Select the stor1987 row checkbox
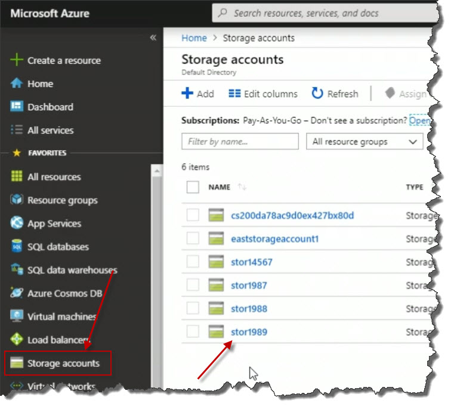The width and height of the screenshot is (454, 409). pos(193,285)
